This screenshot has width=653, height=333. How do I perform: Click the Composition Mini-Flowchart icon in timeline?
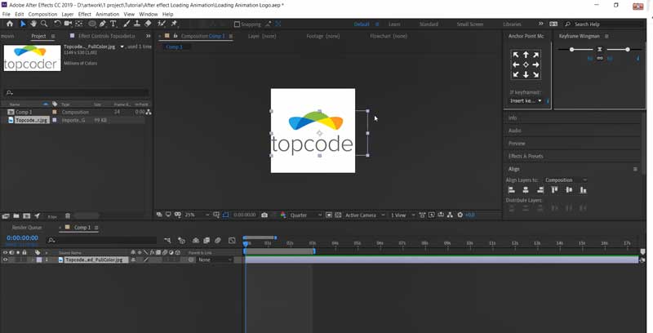click(x=167, y=241)
